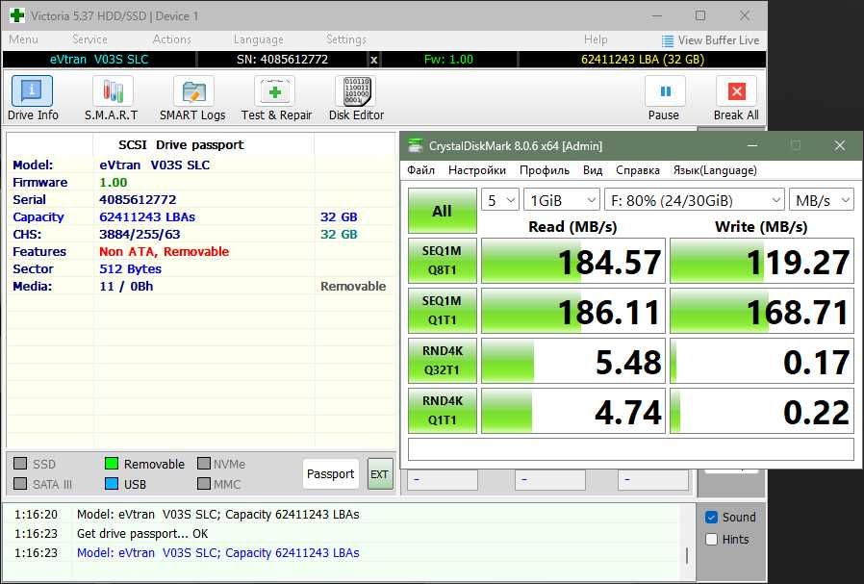Click View Buffer Live list icon
Image resolution: width=864 pixels, height=584 pixels.
(x=668, y=40)
